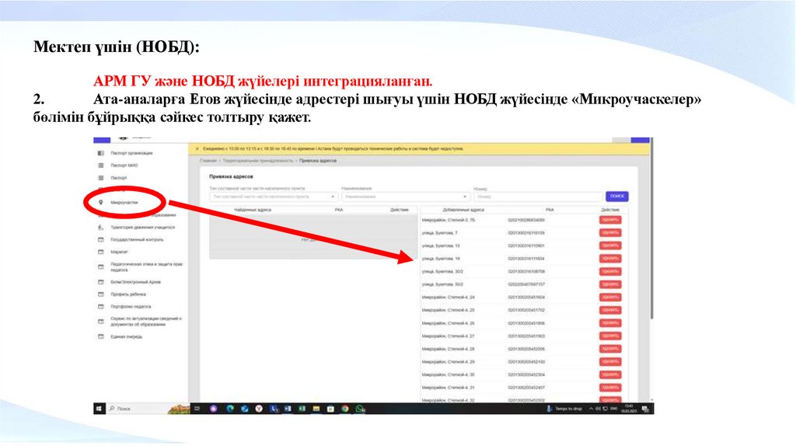Select row Микрорайон Степной-4, 25

pos(524,310)
